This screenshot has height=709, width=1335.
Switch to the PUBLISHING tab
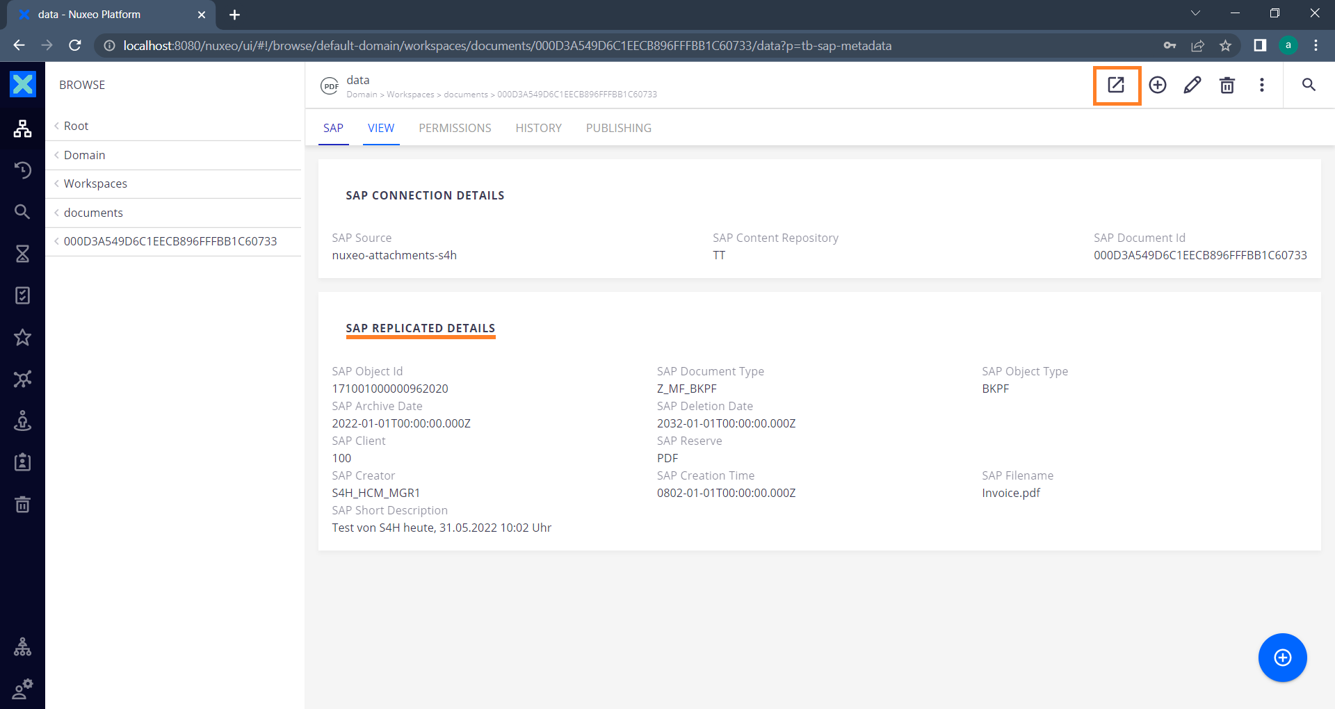[x=619, y=128]
